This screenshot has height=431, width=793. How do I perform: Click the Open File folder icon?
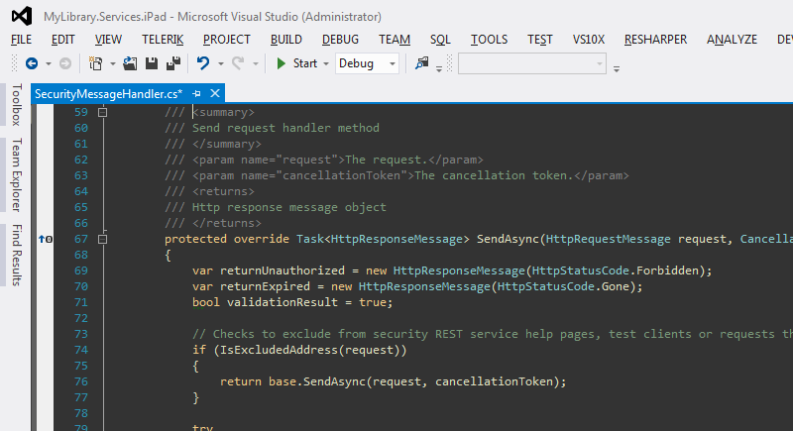click(x=130, y=63)
